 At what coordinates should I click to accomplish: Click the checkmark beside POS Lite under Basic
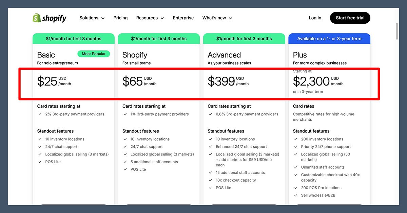[x=40, y=162]
